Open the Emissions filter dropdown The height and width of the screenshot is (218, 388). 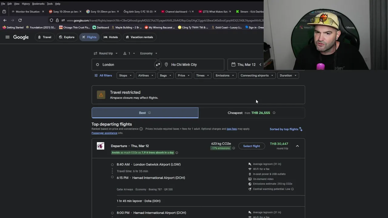[x=225, y=75]
